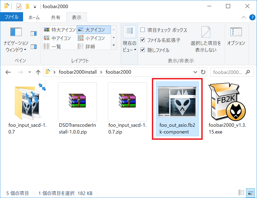
Task: Choose large icons layout
Action: [x=93, y=30]
